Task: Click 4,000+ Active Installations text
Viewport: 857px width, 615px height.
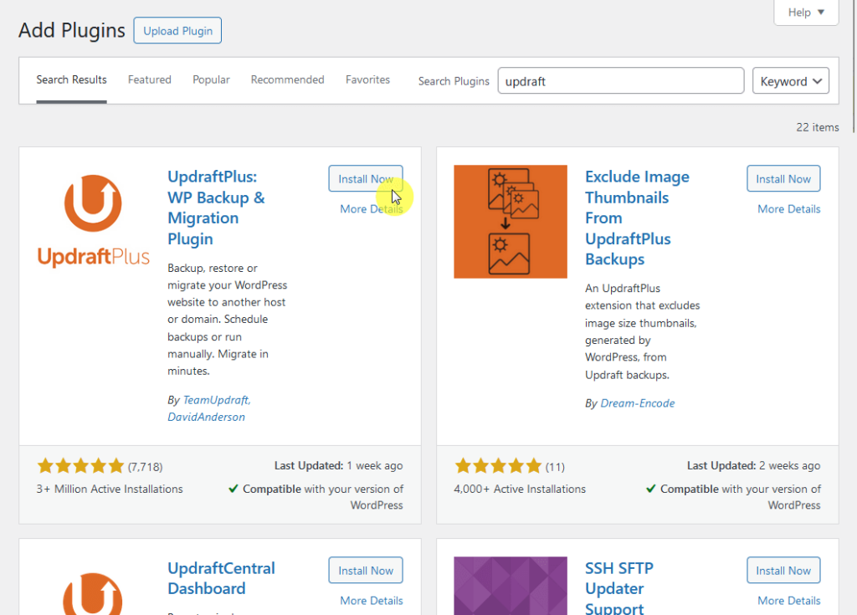Action: click(x=519, y=489)
